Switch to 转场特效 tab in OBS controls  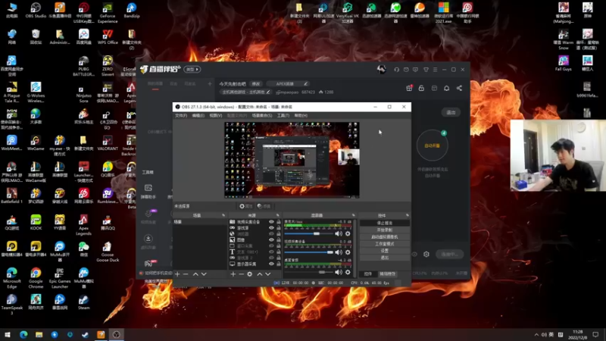click(x=388, y=274)
